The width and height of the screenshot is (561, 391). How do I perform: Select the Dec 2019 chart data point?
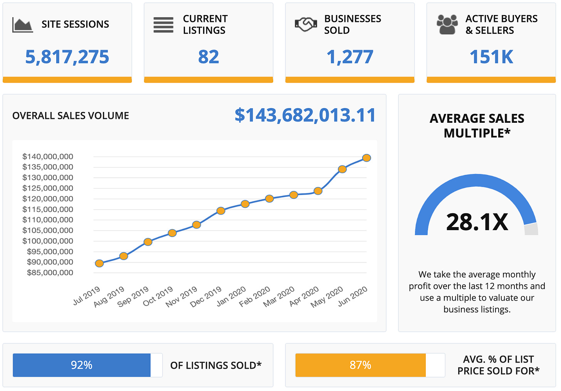(221, 211)
